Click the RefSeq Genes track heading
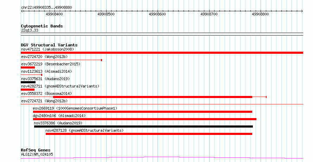 36,150
